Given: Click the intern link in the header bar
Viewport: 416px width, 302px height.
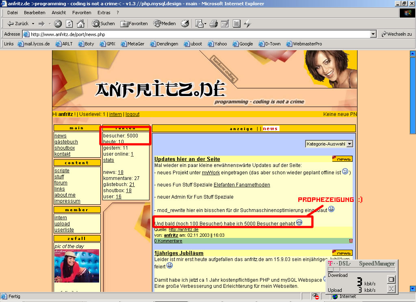Looking at the screenshot, I should pos(115,114).
